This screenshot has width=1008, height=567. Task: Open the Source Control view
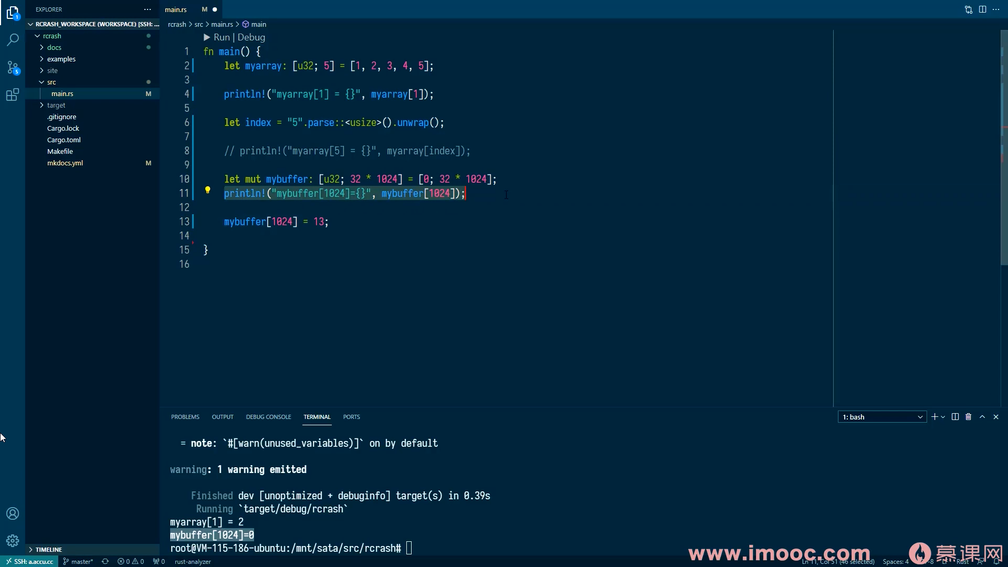[13, 67]
